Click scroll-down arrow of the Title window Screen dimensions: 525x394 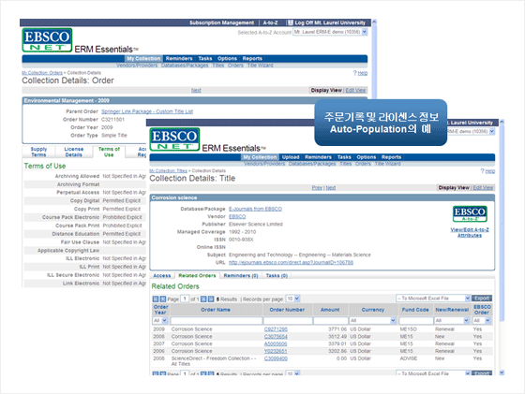tap(502, 372)
